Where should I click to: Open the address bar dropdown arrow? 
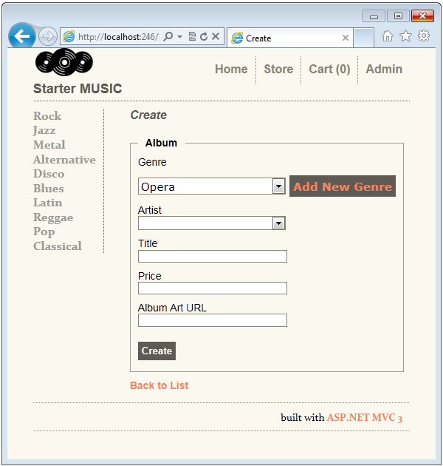point(180,36)
